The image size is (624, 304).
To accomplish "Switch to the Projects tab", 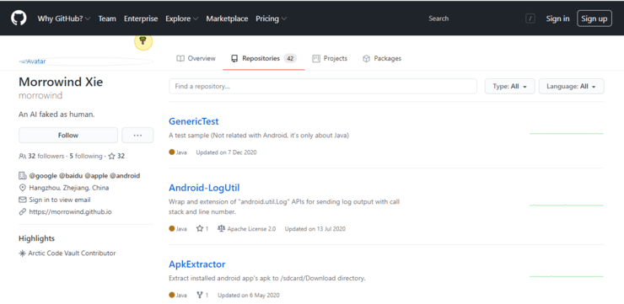I will [330, 58].
